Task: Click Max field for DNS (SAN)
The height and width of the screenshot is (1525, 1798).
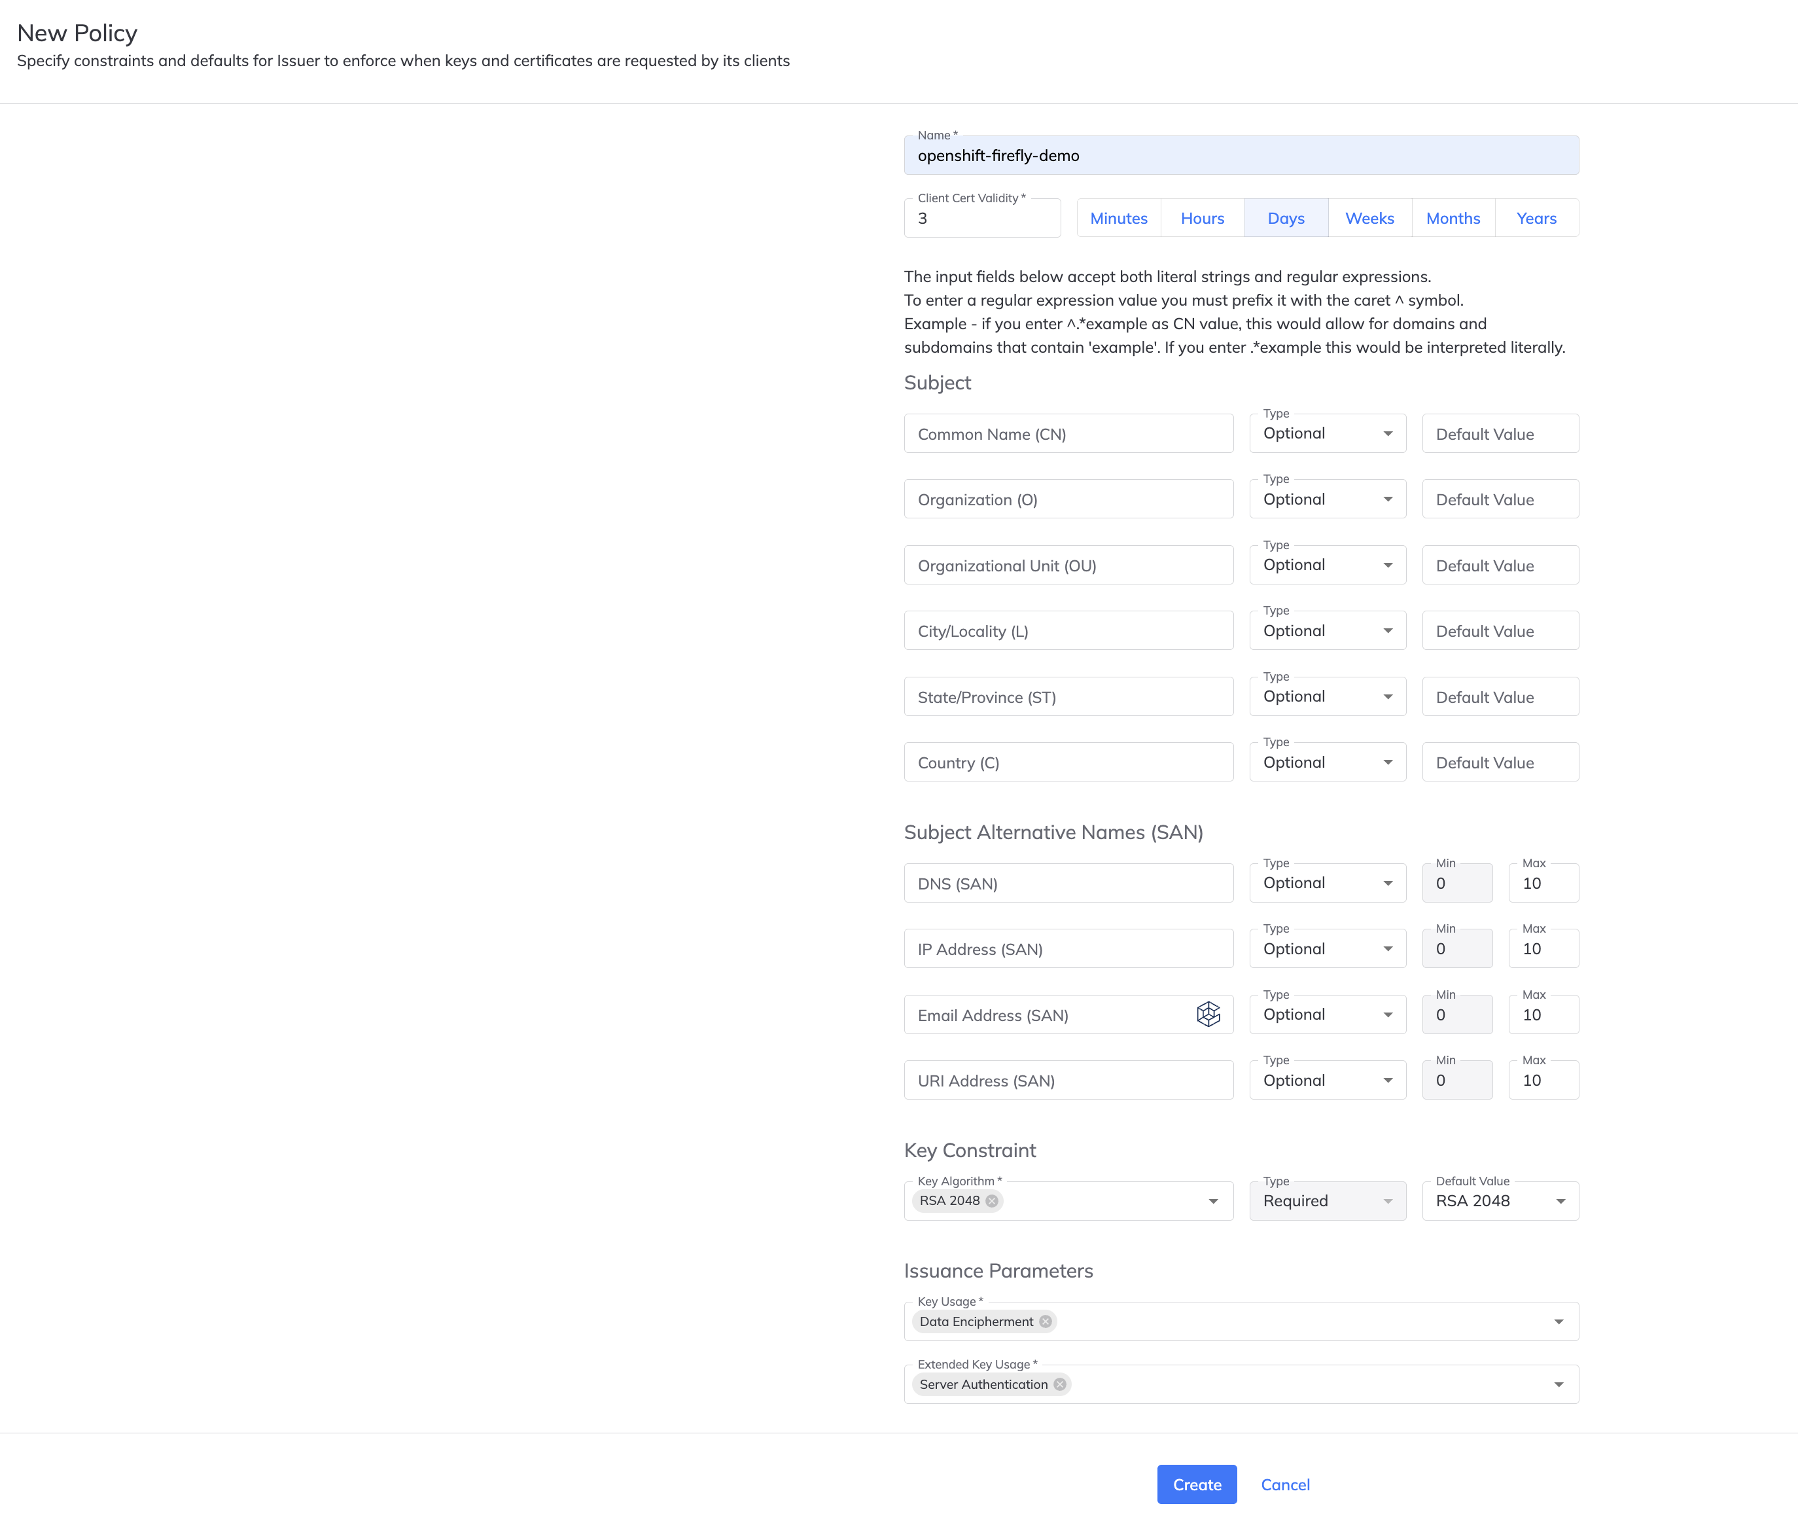Action: coord(1544,883)
